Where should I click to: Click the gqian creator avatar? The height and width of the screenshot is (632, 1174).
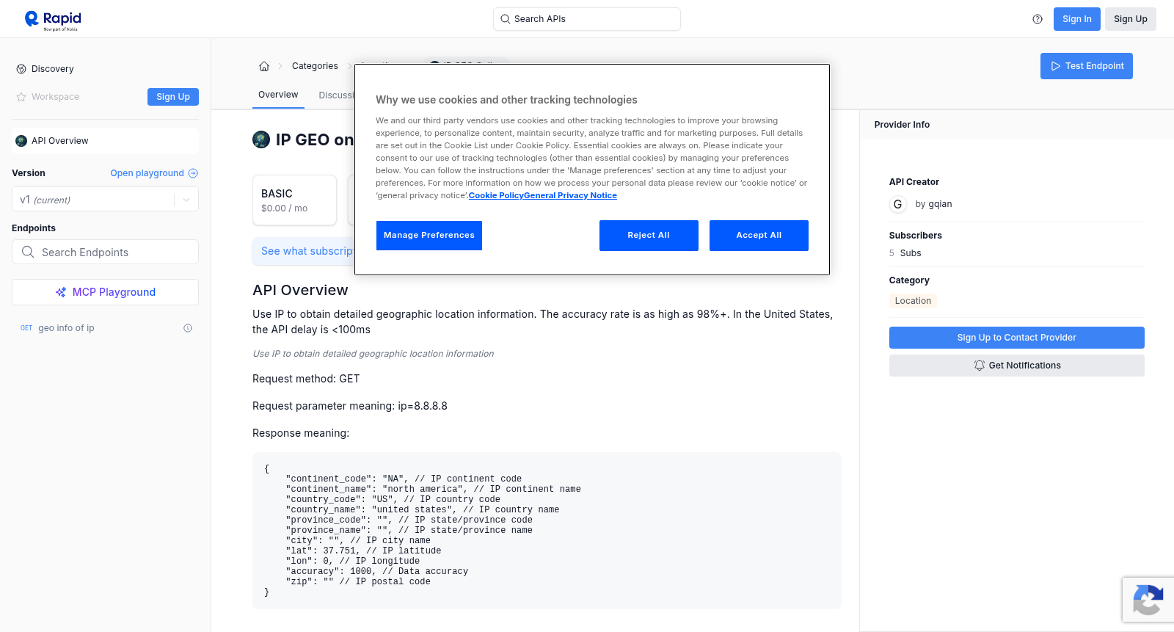click(x=897, y=204)
